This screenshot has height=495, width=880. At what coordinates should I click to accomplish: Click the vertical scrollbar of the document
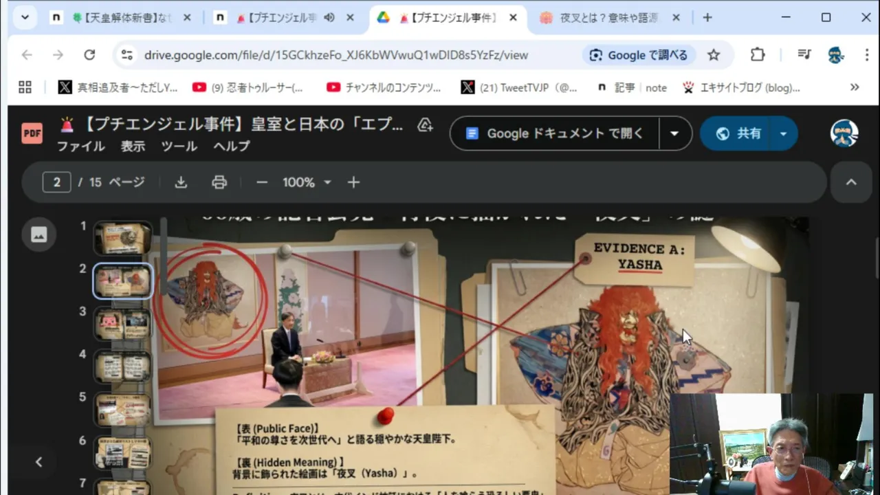876,256
